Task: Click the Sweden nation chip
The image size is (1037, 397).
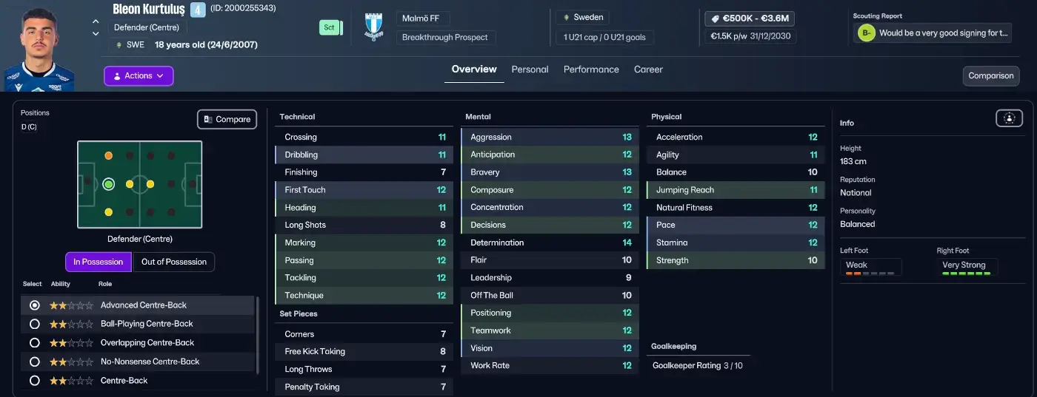Action: click(x=584, y=17)
